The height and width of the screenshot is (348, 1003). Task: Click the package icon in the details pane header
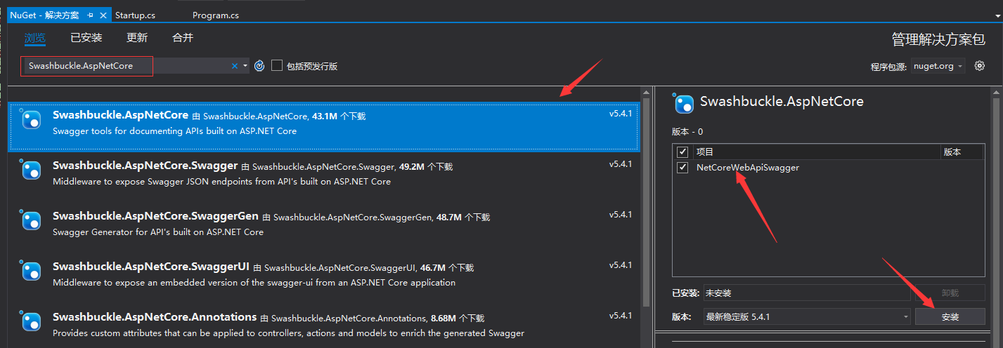pos(683,103)
